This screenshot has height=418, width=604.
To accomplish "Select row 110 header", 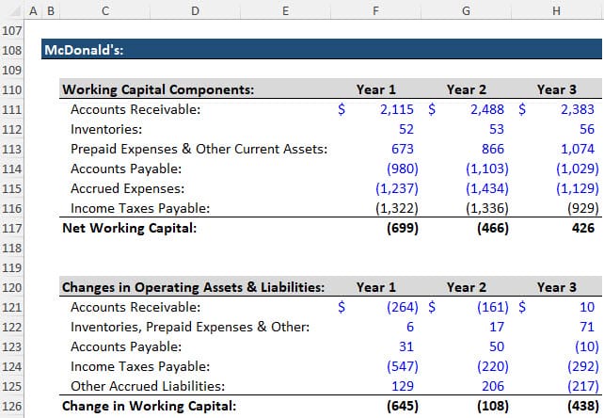I will coord(11,89).
